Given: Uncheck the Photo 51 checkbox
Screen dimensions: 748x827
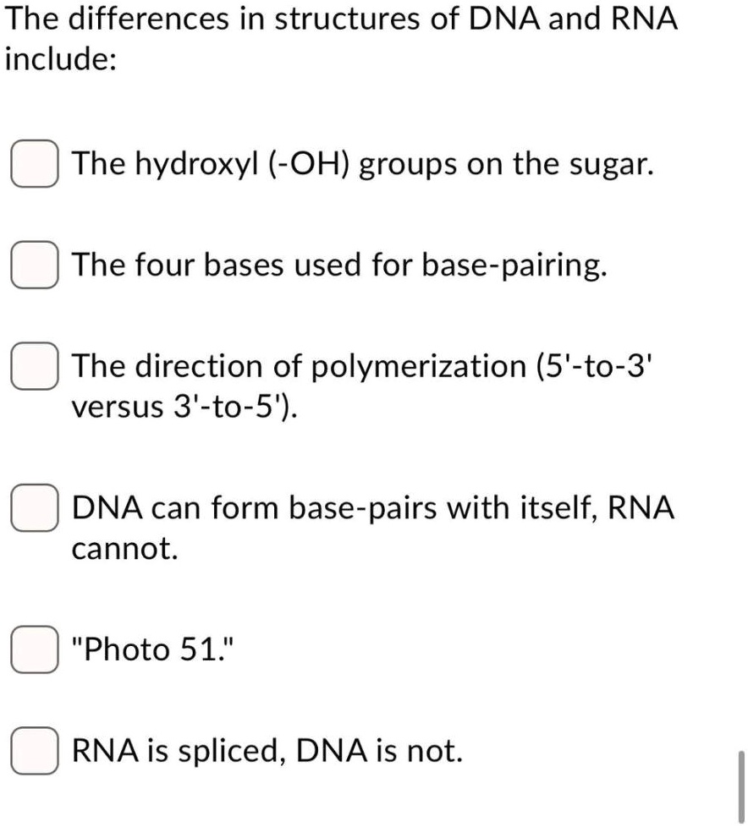Looking at the screenshot, I should point(34,651).
